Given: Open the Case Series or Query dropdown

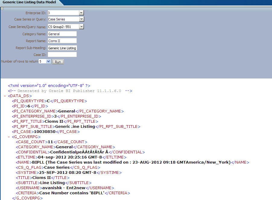Looking at the screenshot, I should click(x=81, y=19).
